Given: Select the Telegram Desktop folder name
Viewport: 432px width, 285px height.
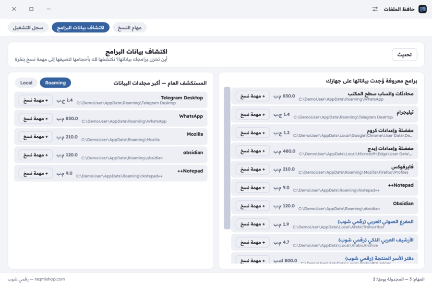Looking at the screenshot, I should coord(182,98).
